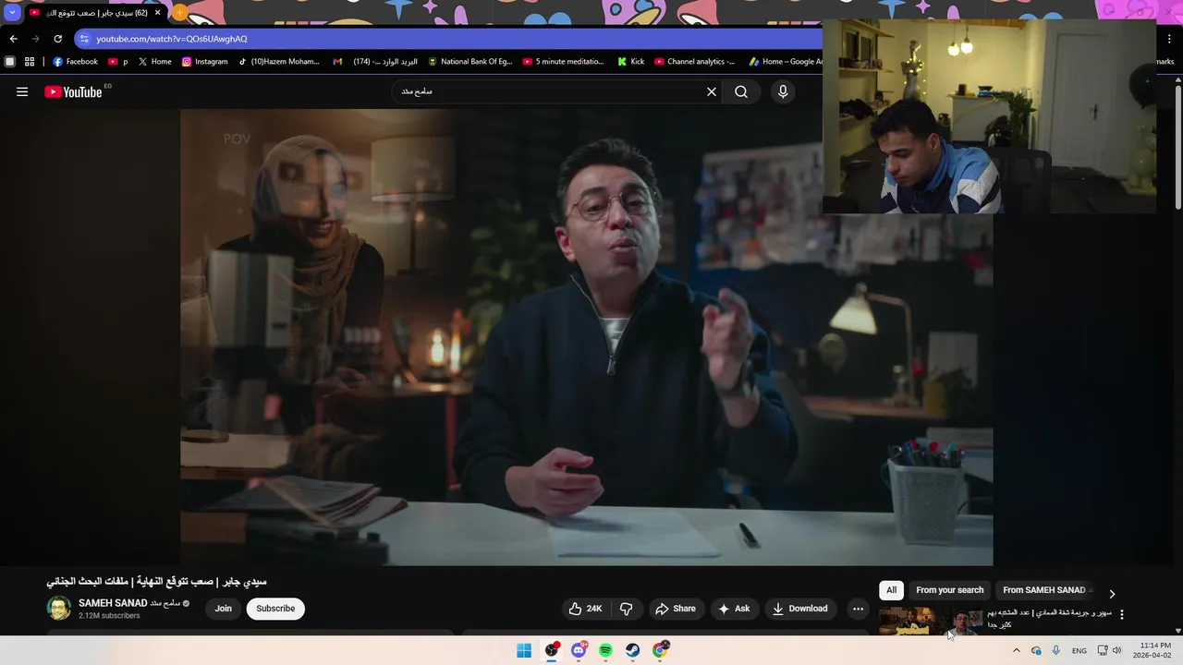
Task: Open the Windows Start menu
Action: click(524, 650)
